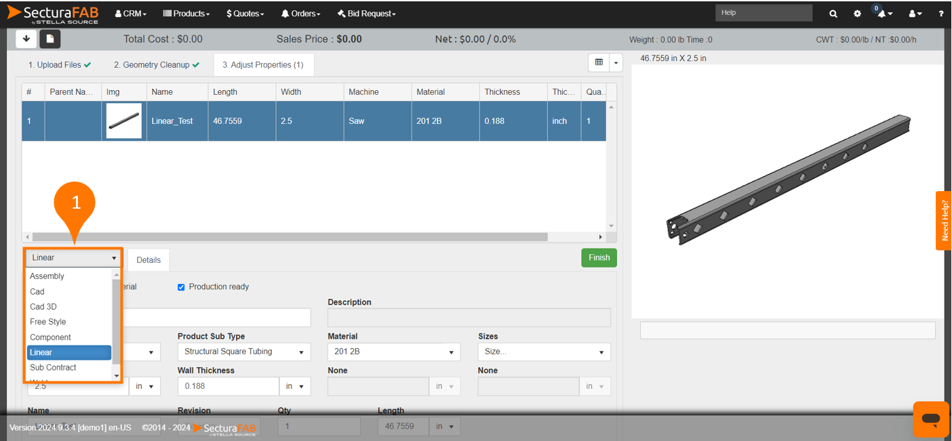Open the Quotes menu
This screenshot has width=952, height=441.
pos(245,14)
